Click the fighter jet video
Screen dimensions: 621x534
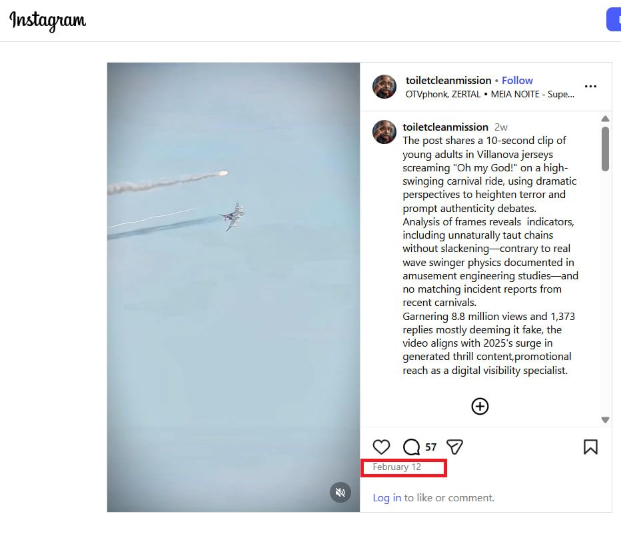[x=233, y=287]
